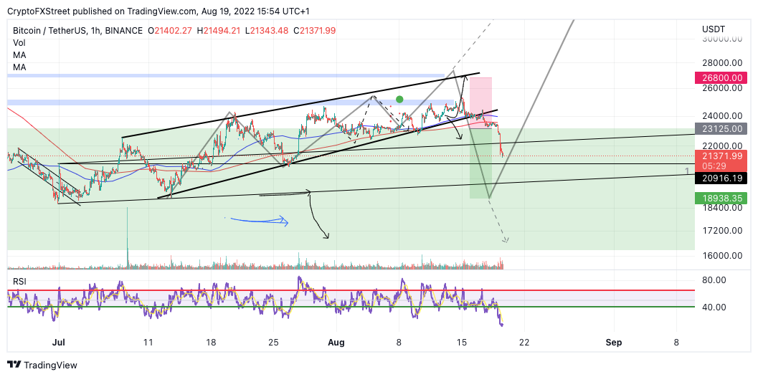This screenshot has width=758, height=377.
Task: Click the green 18938.35 price label
Action: pos(720,198)
